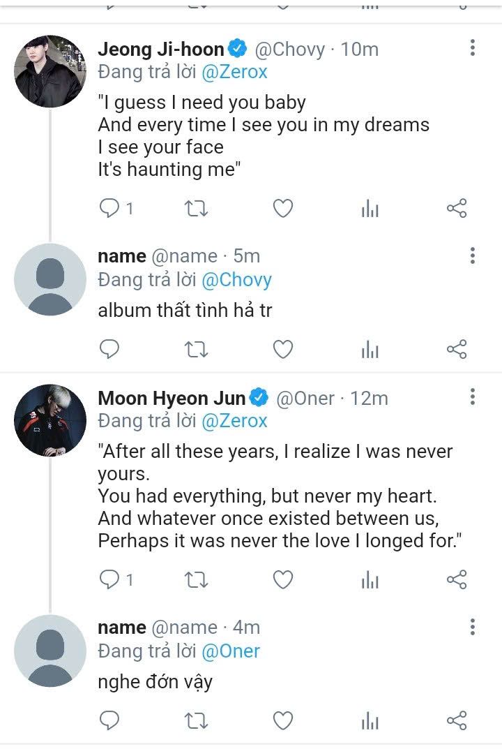Like the "album thất tình hả tr" reply

(x=282, y=349)
